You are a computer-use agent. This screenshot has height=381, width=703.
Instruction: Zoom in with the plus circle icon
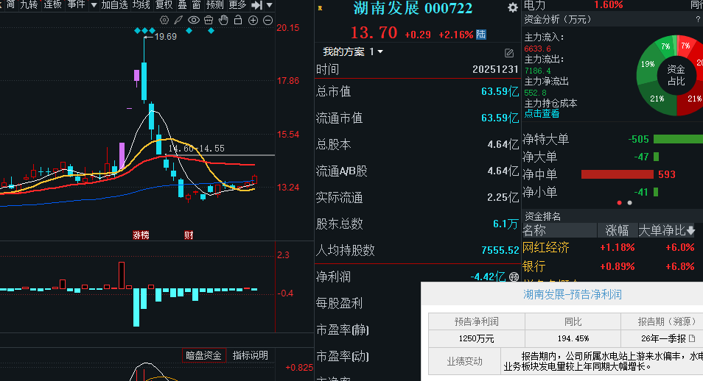[253, 20]
